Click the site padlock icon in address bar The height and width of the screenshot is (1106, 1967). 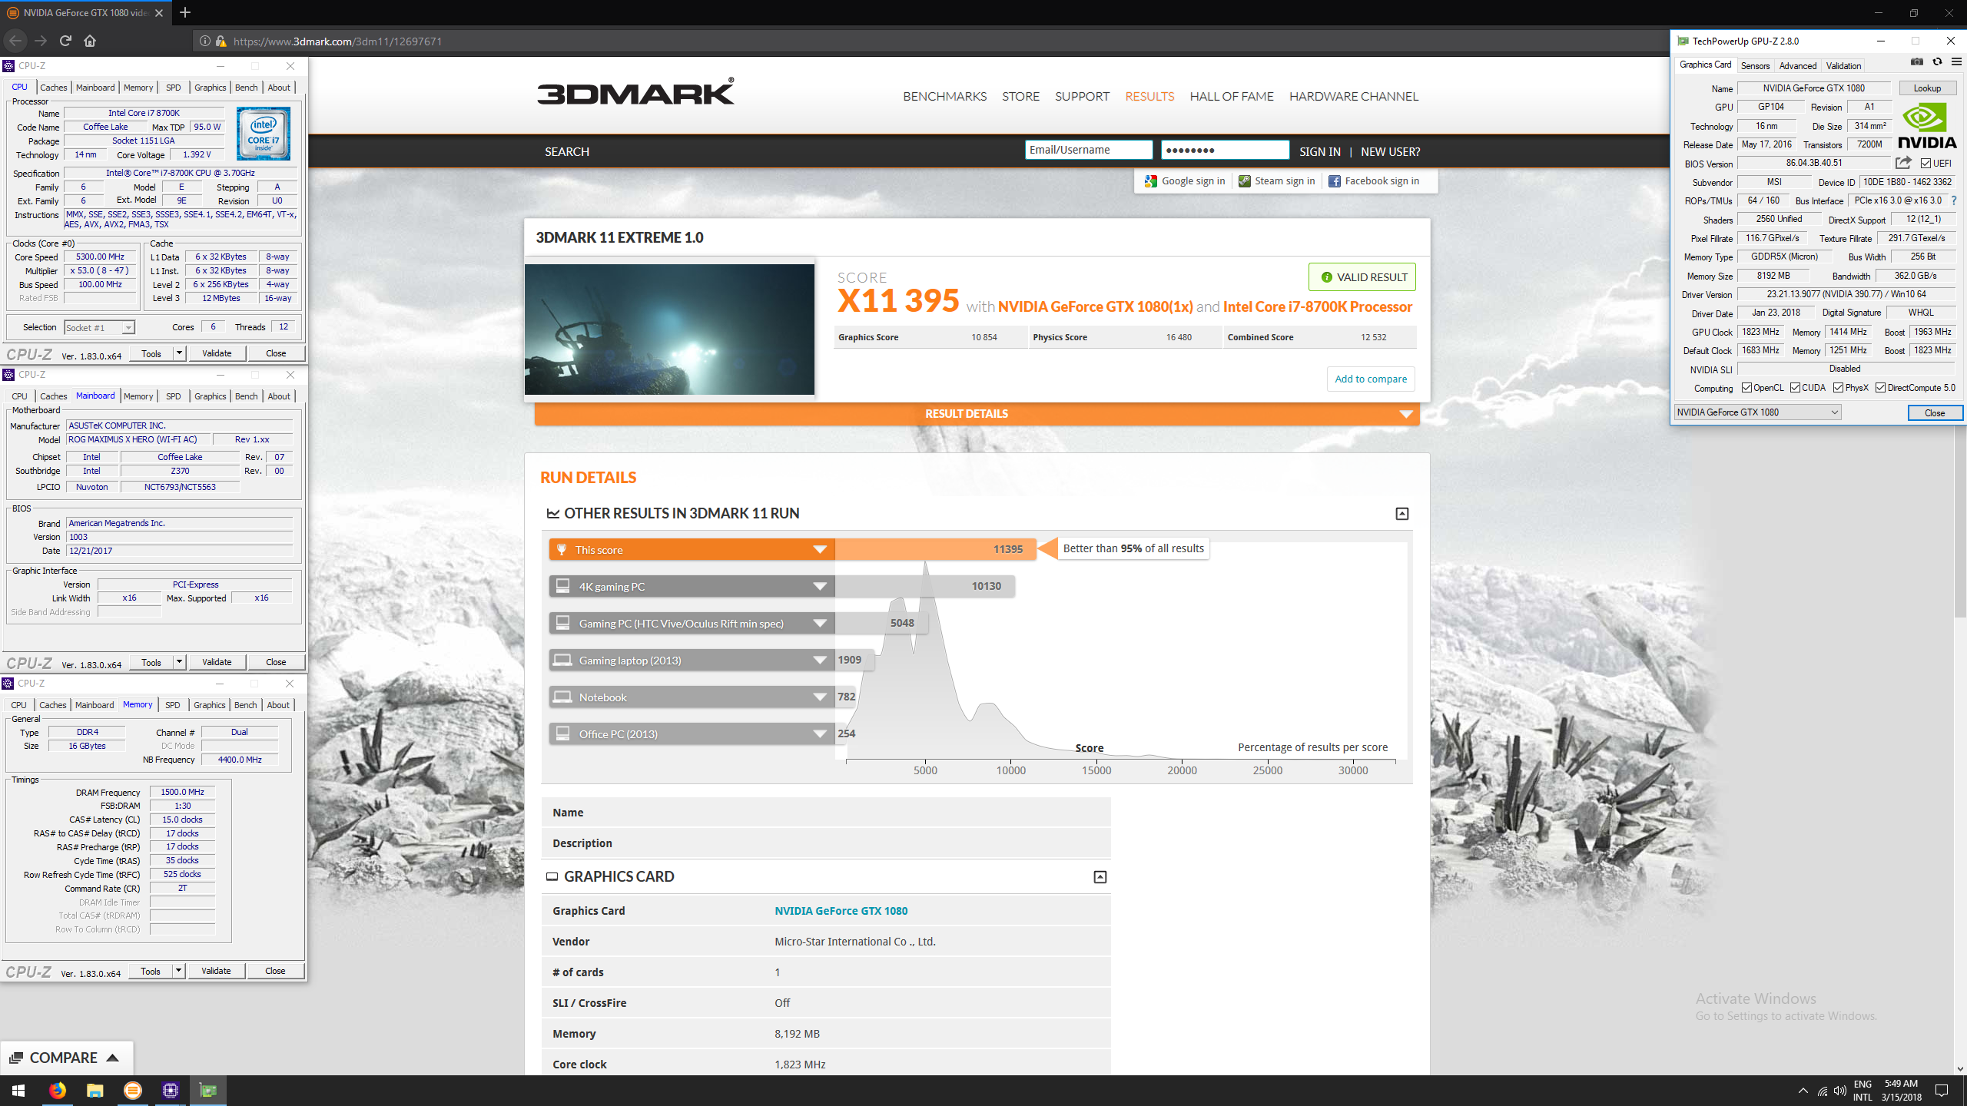(221, 41)
